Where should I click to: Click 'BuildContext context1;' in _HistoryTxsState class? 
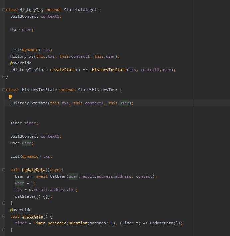point(36,136)
